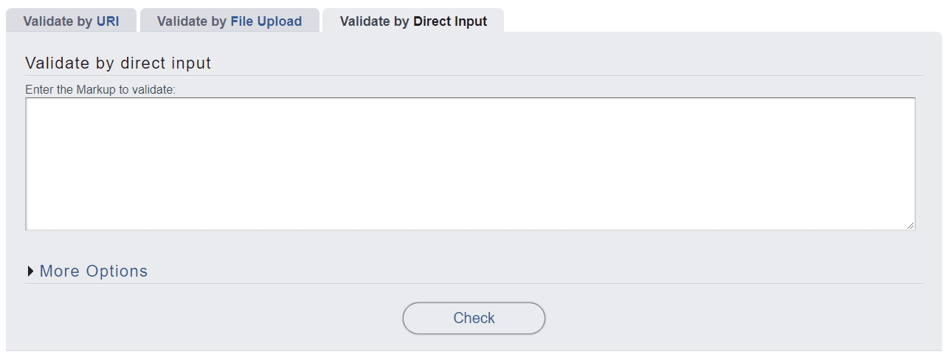951x360 pixels.
Task: Click "Validate by" text in File Upload tab
Action: coord(192,21)
